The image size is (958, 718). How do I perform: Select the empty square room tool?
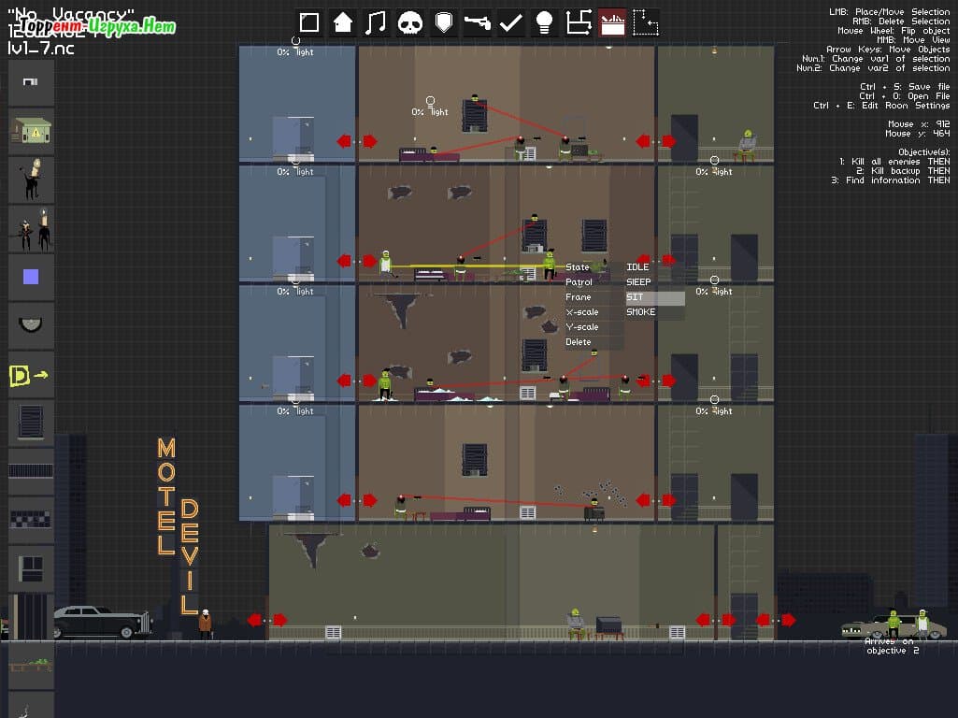(x=309, y=22)
